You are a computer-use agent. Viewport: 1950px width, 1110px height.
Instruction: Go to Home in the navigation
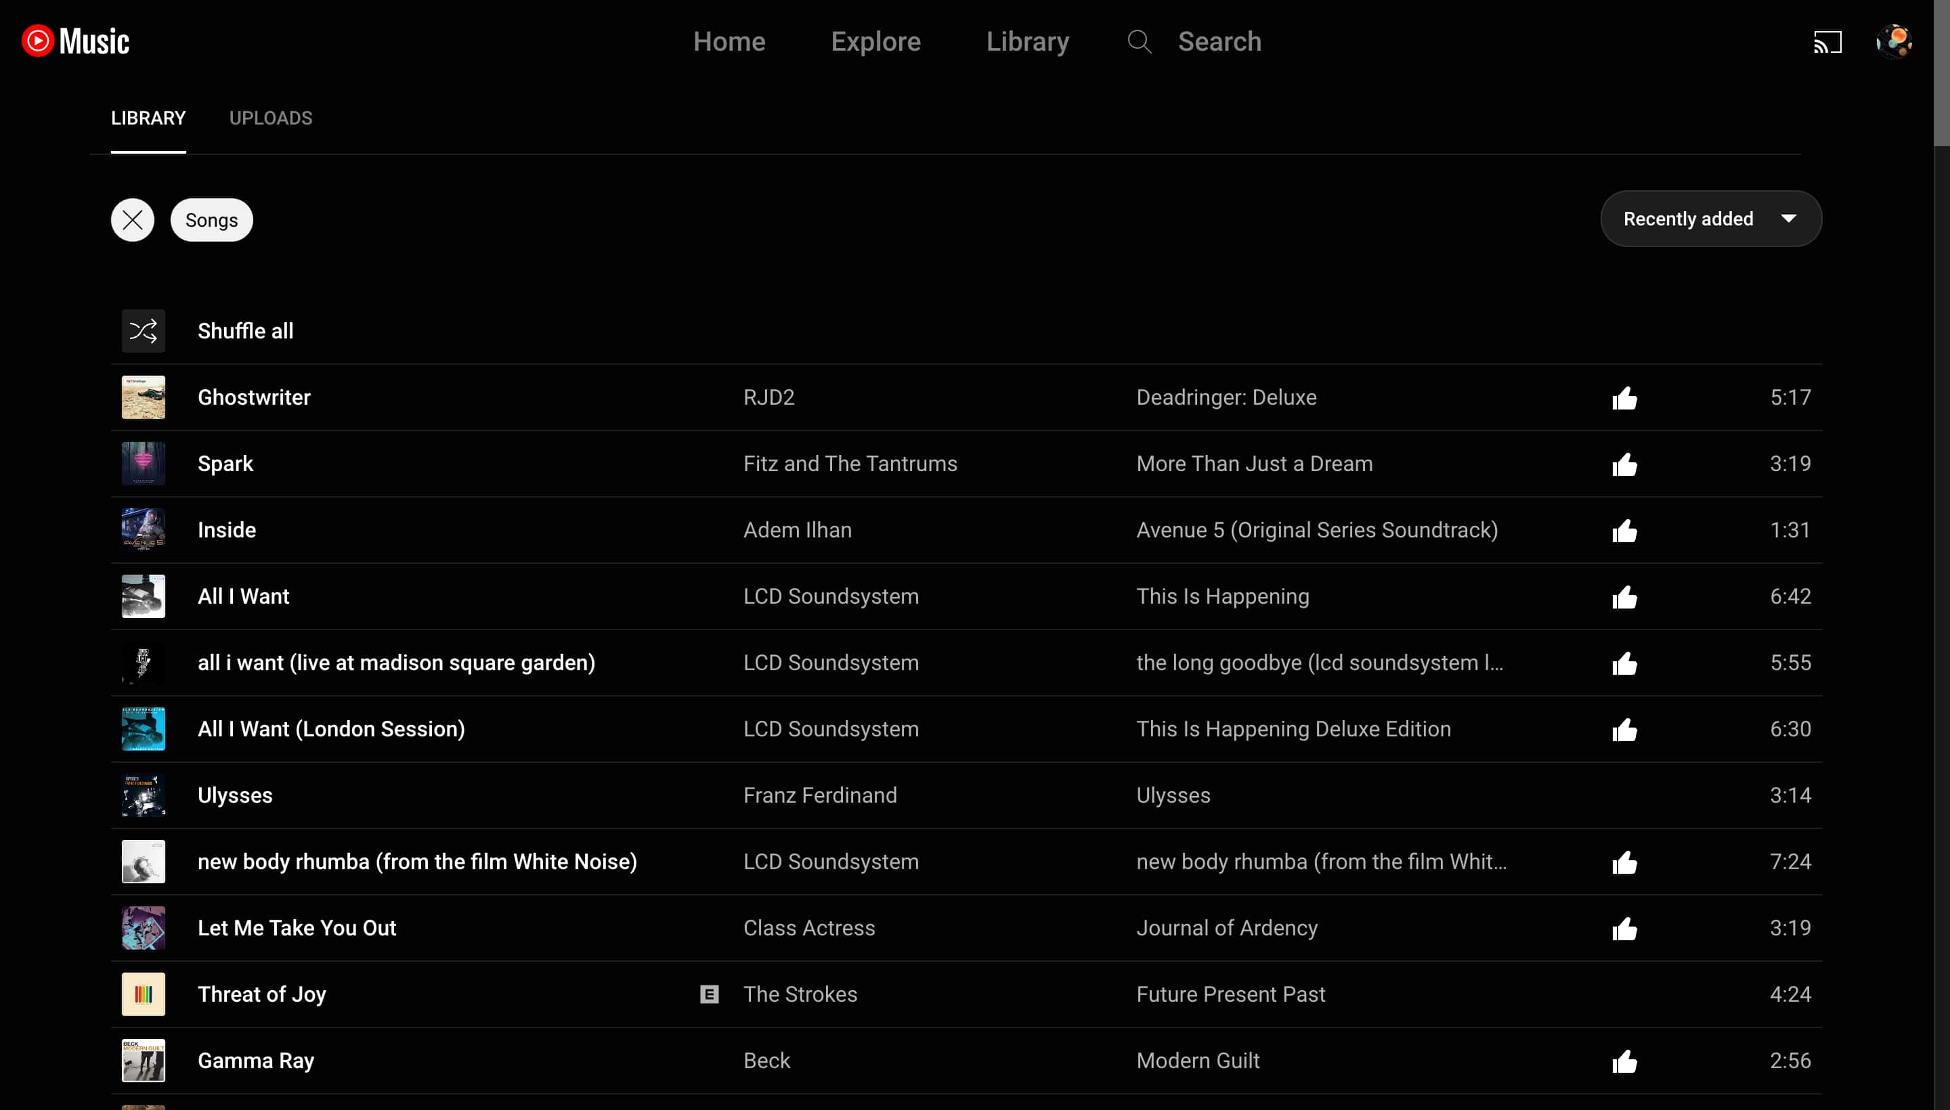[x=729, y=42]
